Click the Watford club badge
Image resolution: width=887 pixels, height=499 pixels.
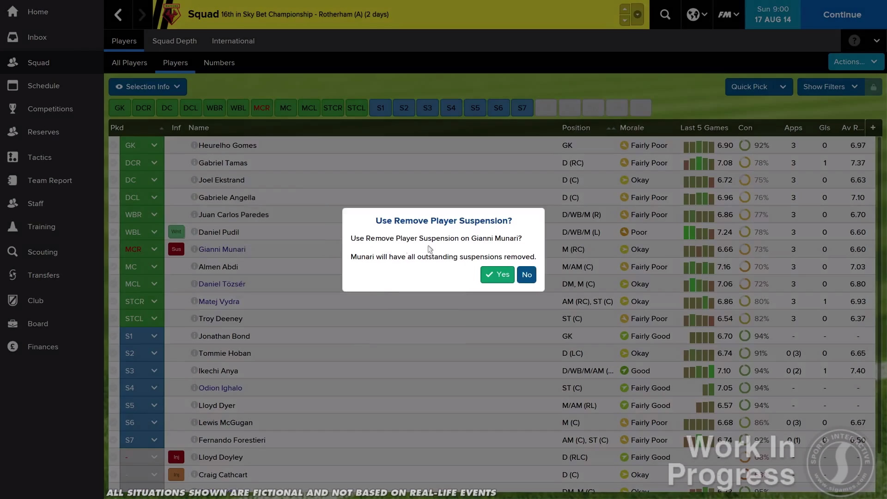point(172,15)
